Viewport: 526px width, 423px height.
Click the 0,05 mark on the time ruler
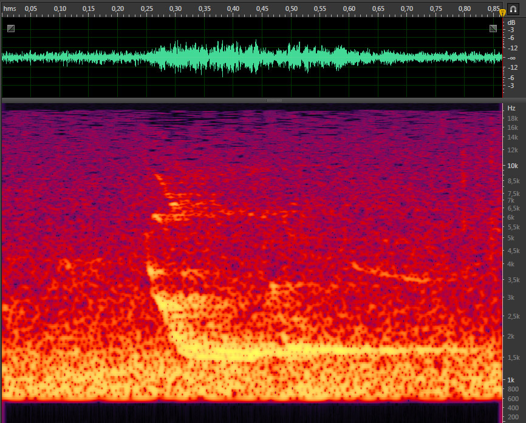tap(31, 8)
